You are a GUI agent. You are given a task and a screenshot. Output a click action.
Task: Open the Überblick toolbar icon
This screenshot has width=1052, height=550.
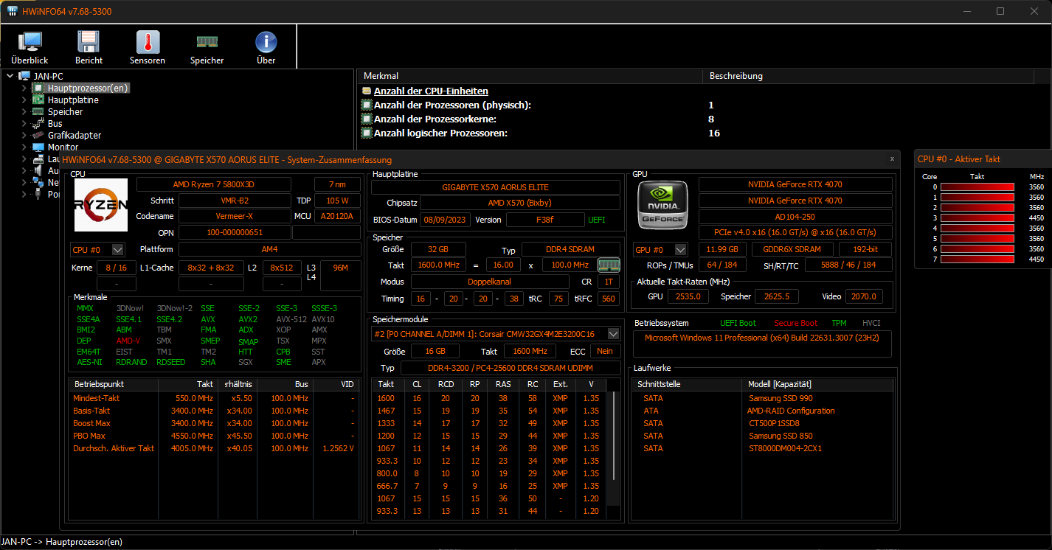tap(30, 42)
